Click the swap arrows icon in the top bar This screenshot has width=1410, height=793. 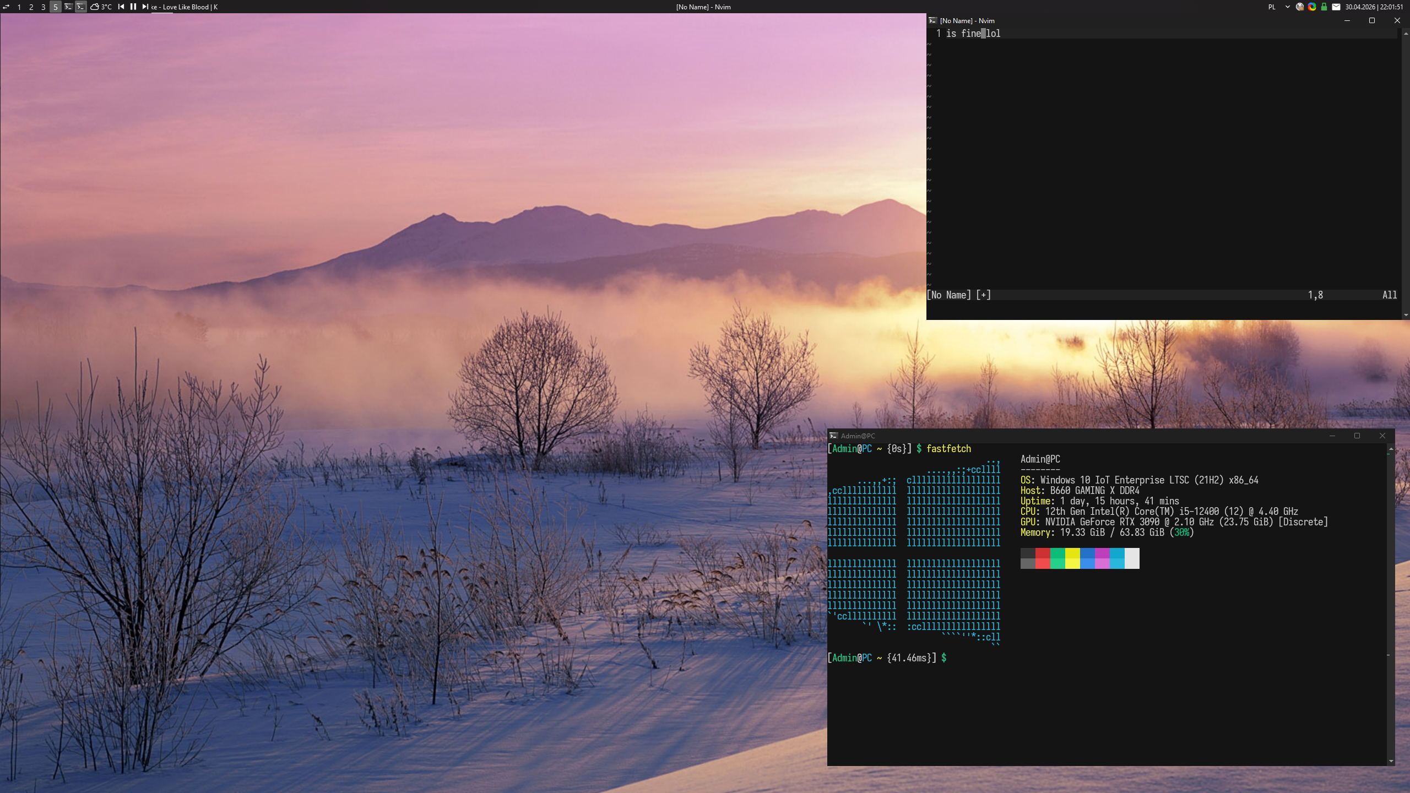[x=7, y=7]
